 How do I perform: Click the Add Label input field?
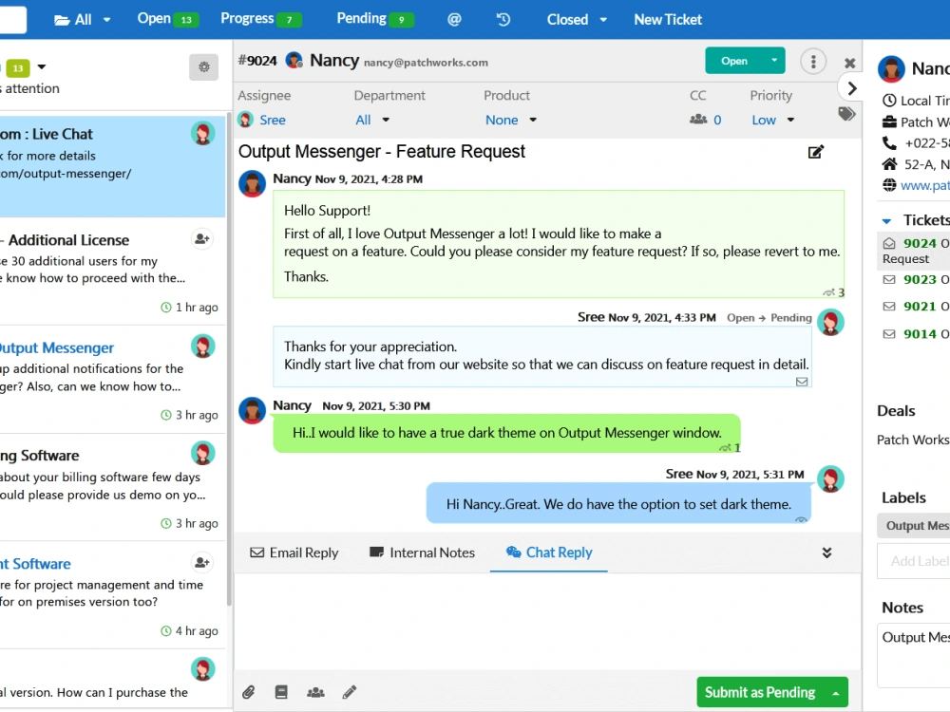click(x=914, y=561)
